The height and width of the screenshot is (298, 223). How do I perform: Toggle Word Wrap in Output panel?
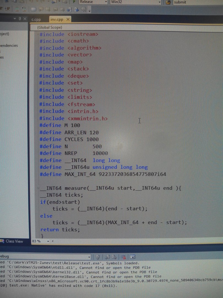click(132, 257)
